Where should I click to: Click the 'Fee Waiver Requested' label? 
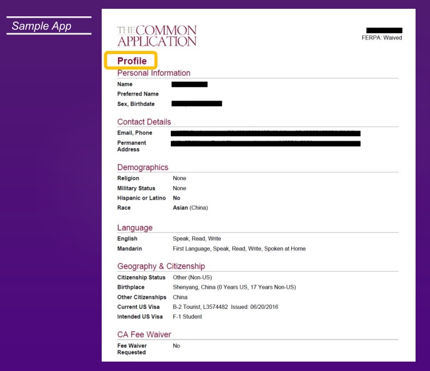[x=132, y=349]
